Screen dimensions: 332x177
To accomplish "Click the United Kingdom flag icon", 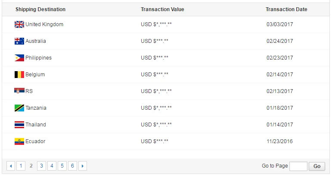I will pyautogui.click(x=19, y=24).
